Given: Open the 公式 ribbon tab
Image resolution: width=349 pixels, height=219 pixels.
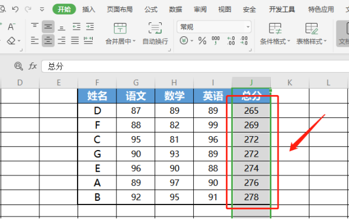Looking at the screenshot, I should pyautogui.click(x=151, y=9).
